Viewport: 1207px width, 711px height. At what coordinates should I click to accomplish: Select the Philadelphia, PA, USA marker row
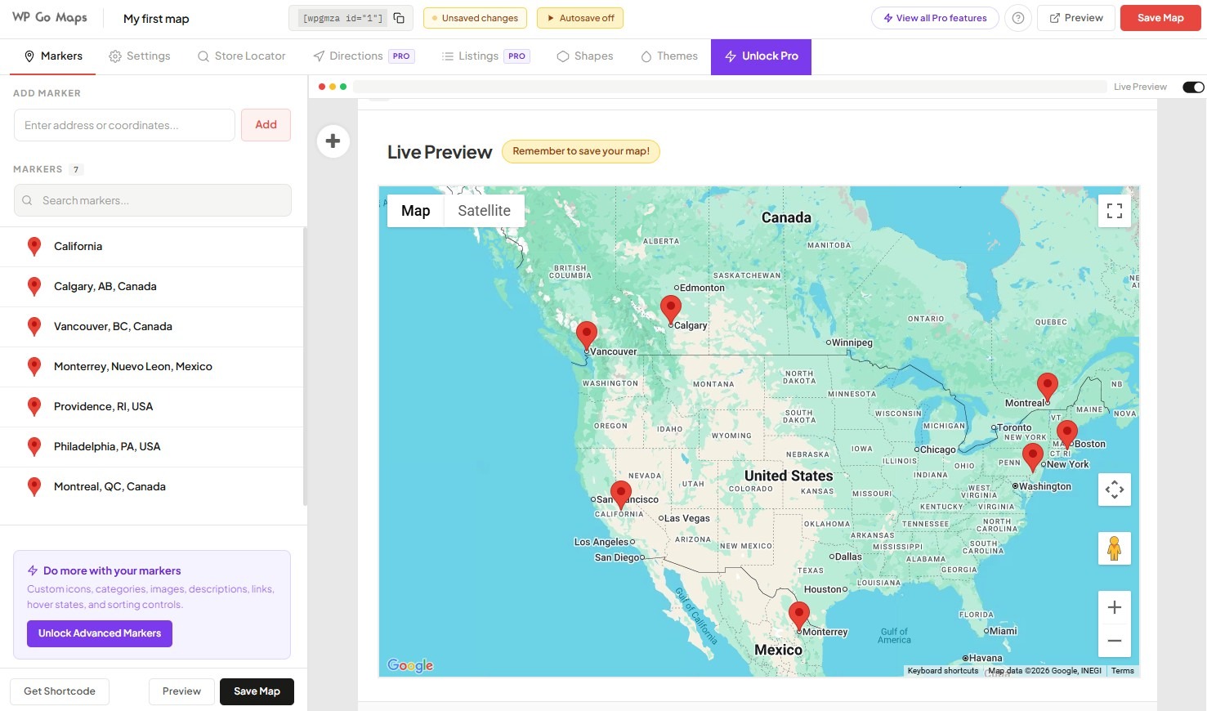click(x=152, y=447)
